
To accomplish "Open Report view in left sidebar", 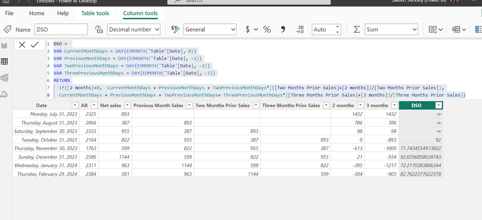I will pyautogui.click(x=4, y=46).
